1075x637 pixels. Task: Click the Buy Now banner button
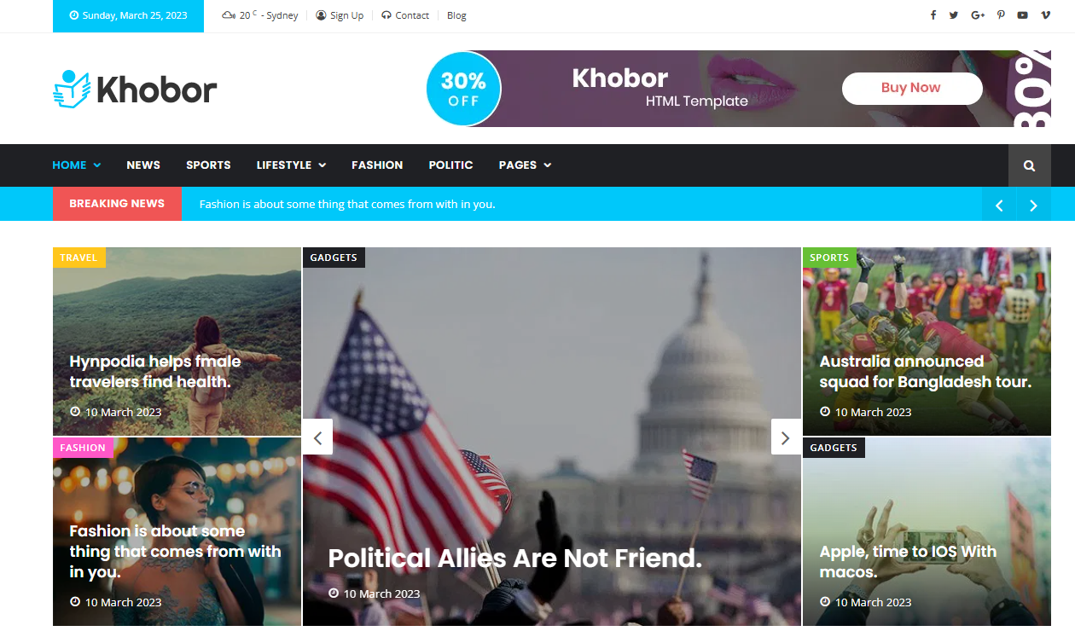[912, 88]
